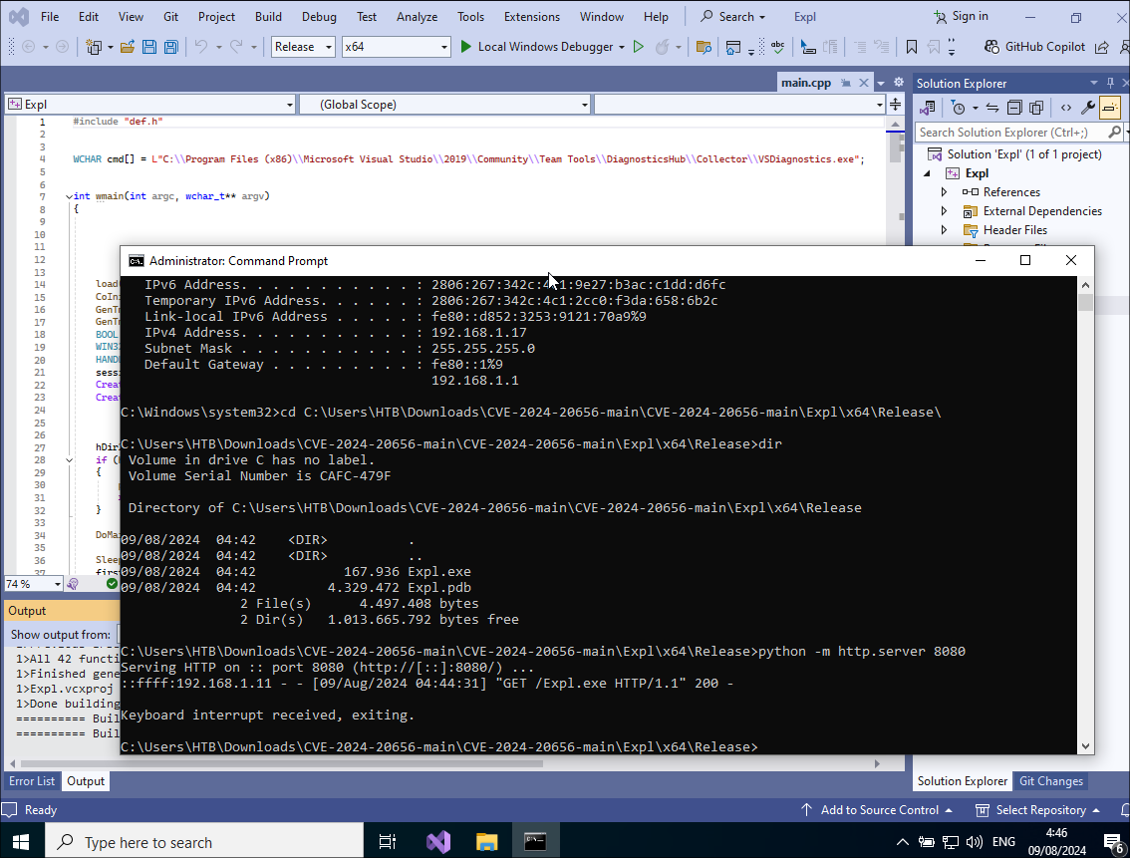
Task: Collapse the wmain function fold arrow
Action: (x=69, y=196)
